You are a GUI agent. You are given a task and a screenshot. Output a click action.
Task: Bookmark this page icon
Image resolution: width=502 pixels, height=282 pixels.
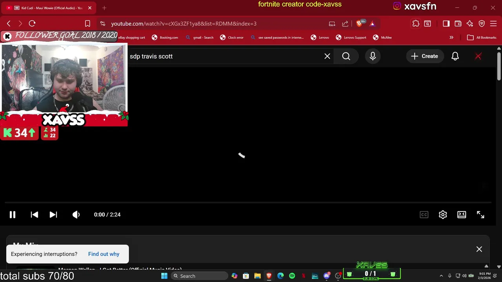87,23
